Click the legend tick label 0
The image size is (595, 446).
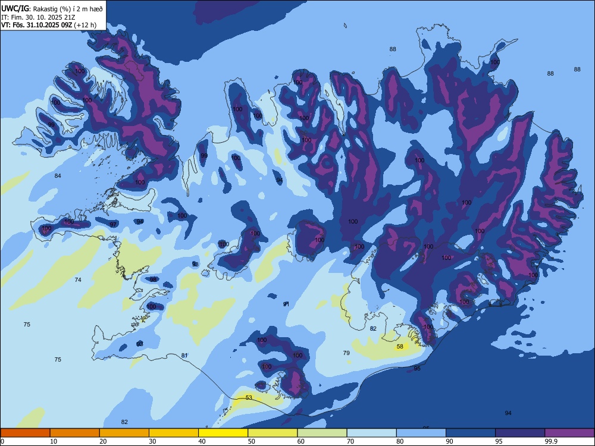tap(2, 441)
